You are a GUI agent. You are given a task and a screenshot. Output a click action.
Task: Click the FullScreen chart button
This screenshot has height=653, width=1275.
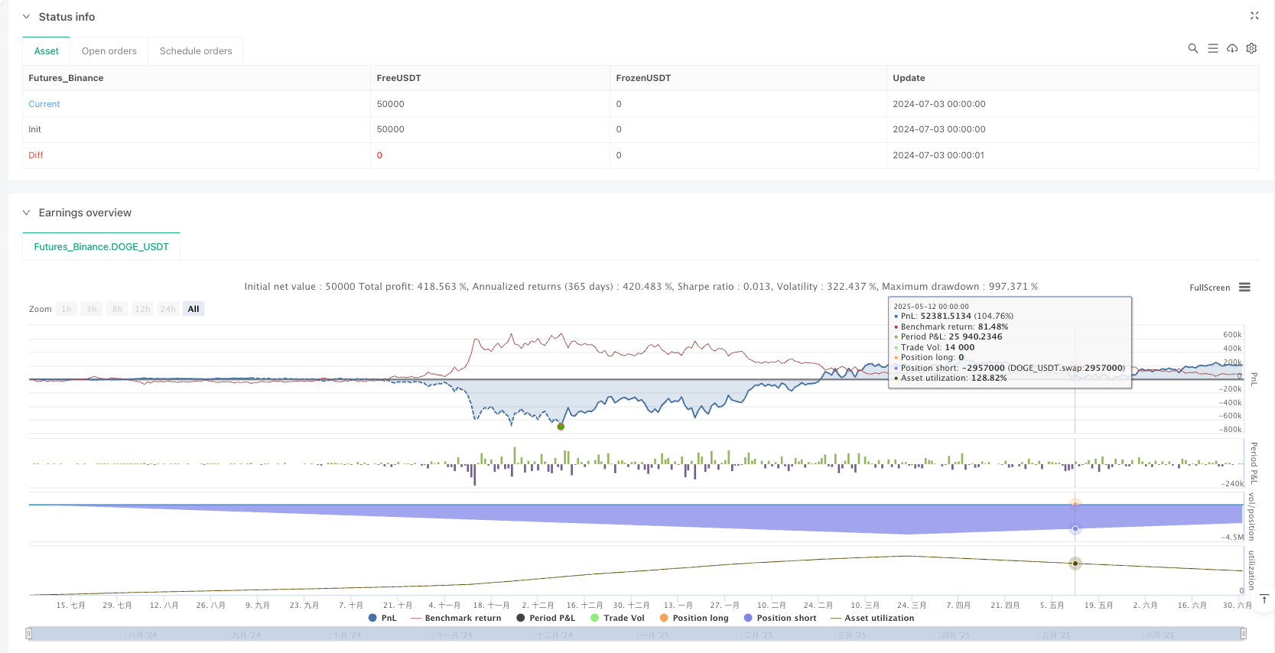[x=1209, y=288]
